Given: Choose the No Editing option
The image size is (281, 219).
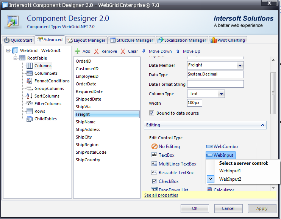Looking at the screenshot, I should coord(165,147).
